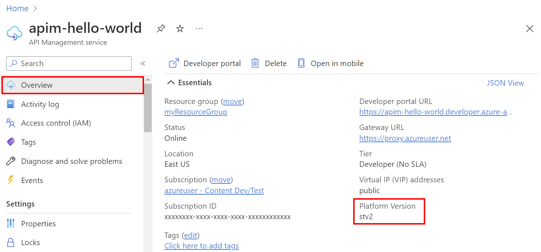Open the Events pane

(x=31, y=180)
